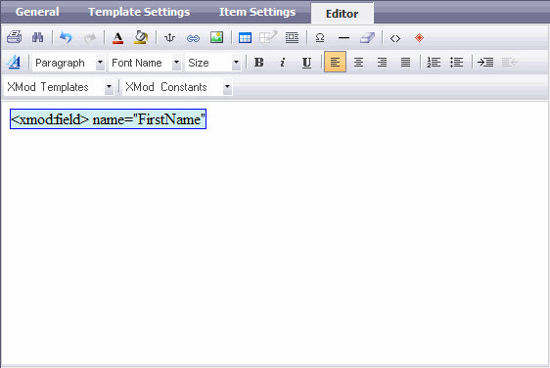Decrease indent
The width and height of the screenshot is (550, 368).
510,63
